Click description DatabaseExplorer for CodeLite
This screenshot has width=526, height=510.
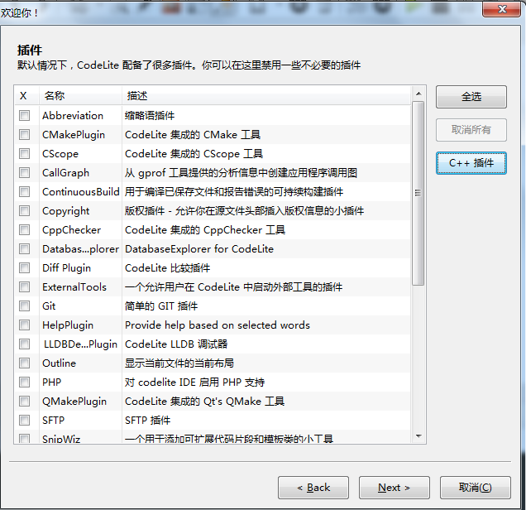click(x=199, y=248)
